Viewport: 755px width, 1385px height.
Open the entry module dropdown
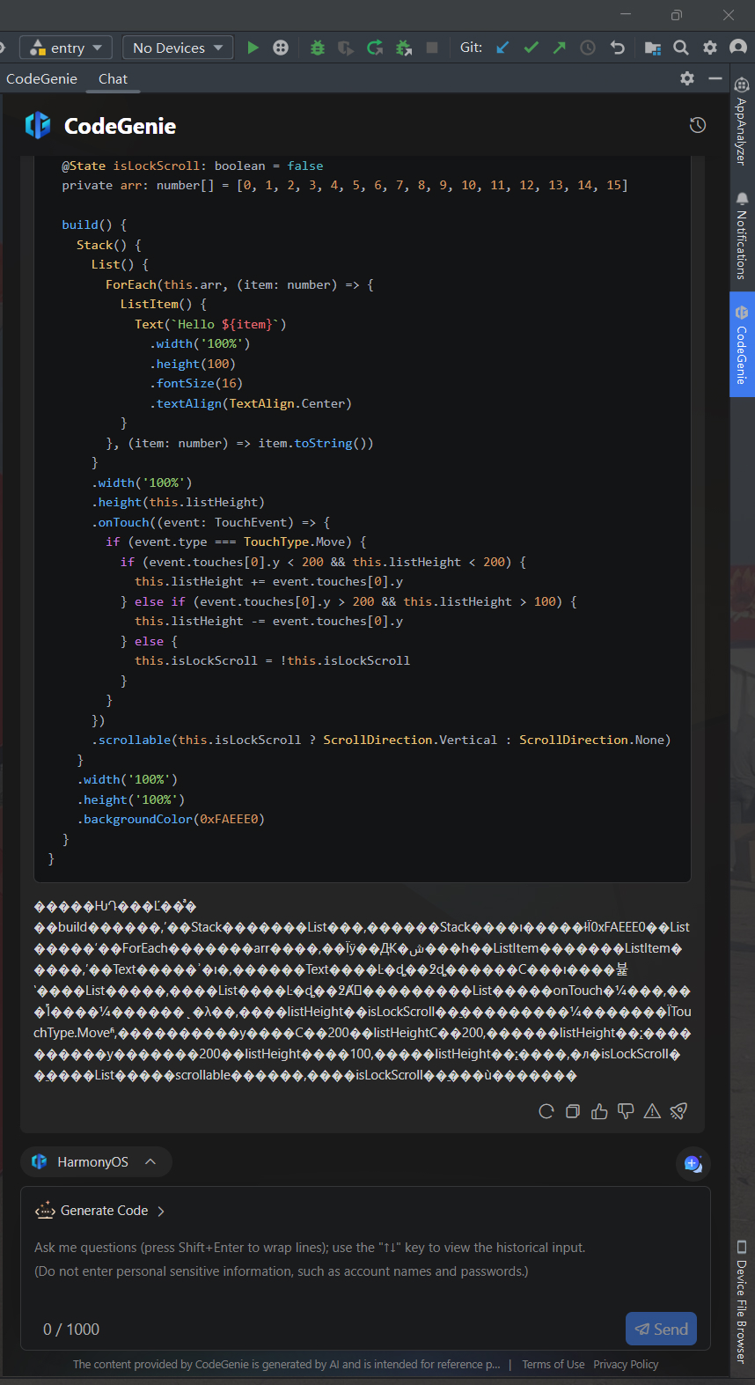pos(67,48)
